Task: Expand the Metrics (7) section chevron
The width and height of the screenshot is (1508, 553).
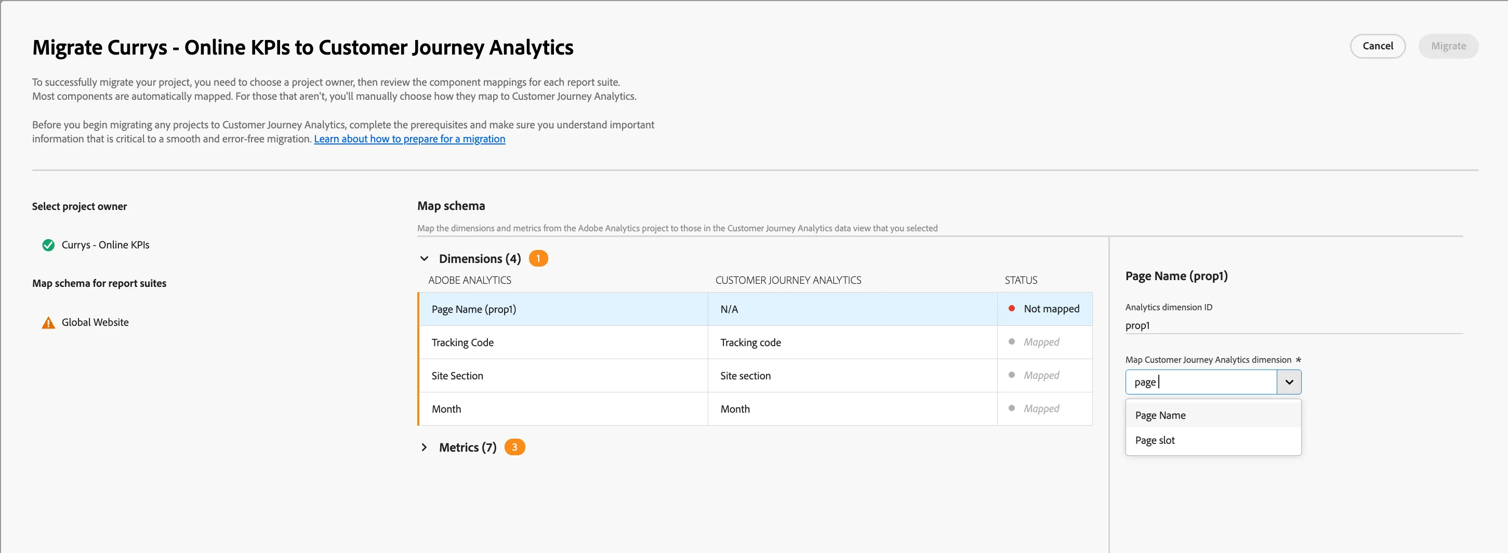Action: [425, 447]
